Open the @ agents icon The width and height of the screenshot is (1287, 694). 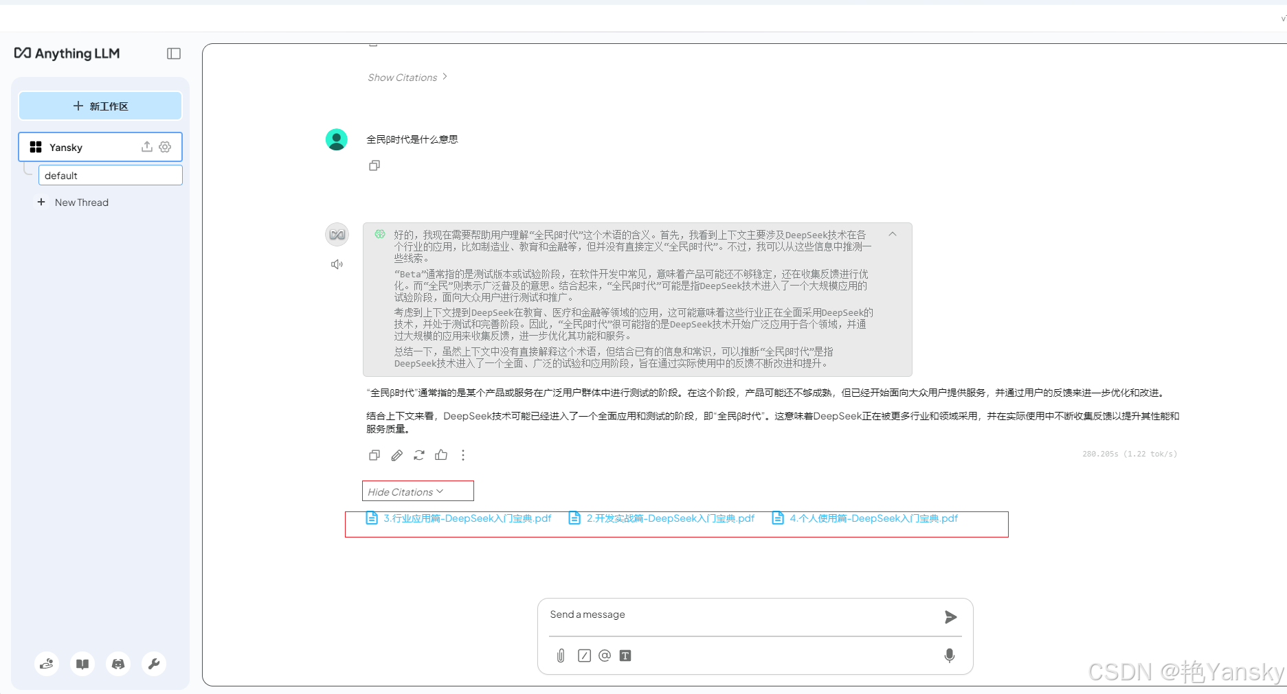605,656
